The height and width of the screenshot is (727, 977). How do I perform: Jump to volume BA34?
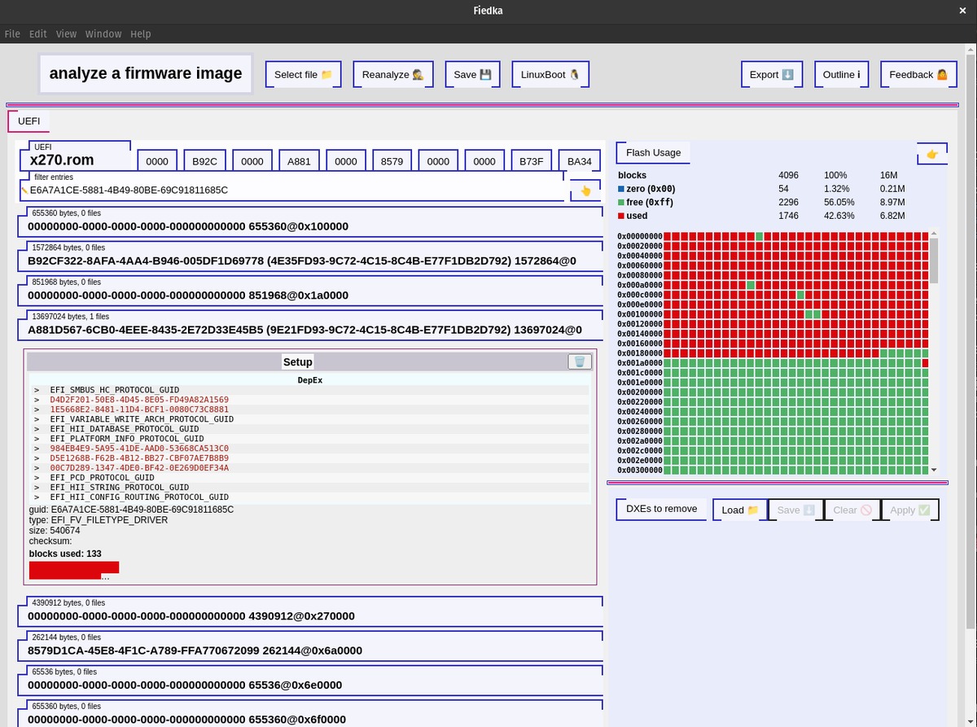580,161
